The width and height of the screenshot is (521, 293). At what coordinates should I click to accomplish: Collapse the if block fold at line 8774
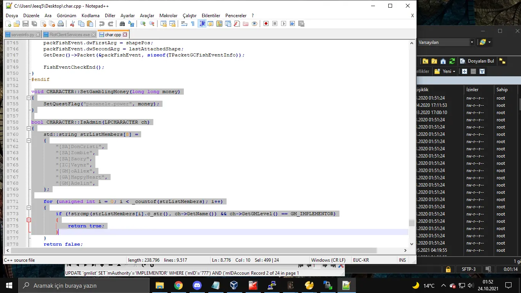pyautogui.click(x=29, y=220)
